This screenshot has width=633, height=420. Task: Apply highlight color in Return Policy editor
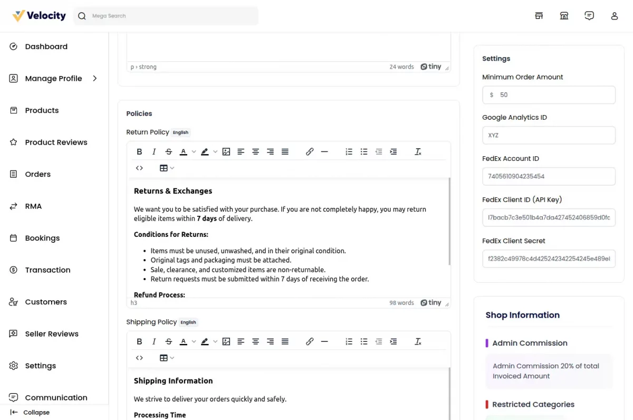pos(205,151)
